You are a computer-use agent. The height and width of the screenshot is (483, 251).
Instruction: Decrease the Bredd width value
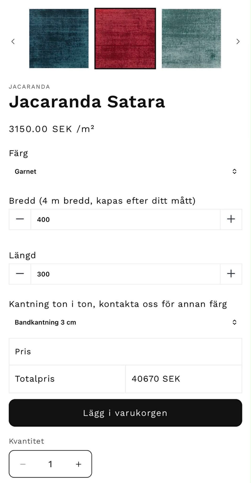[20, 219]
